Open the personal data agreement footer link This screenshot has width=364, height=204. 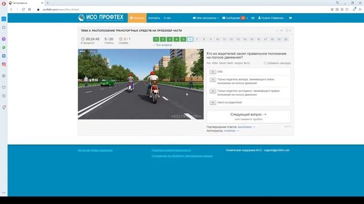[x=182, y=156]
